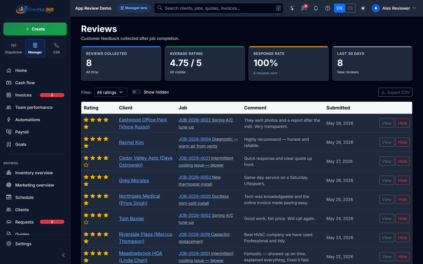Screen dimensions: 423x264
Task: Switch to the Dispatcher role tab
Action: pos(14,48)
